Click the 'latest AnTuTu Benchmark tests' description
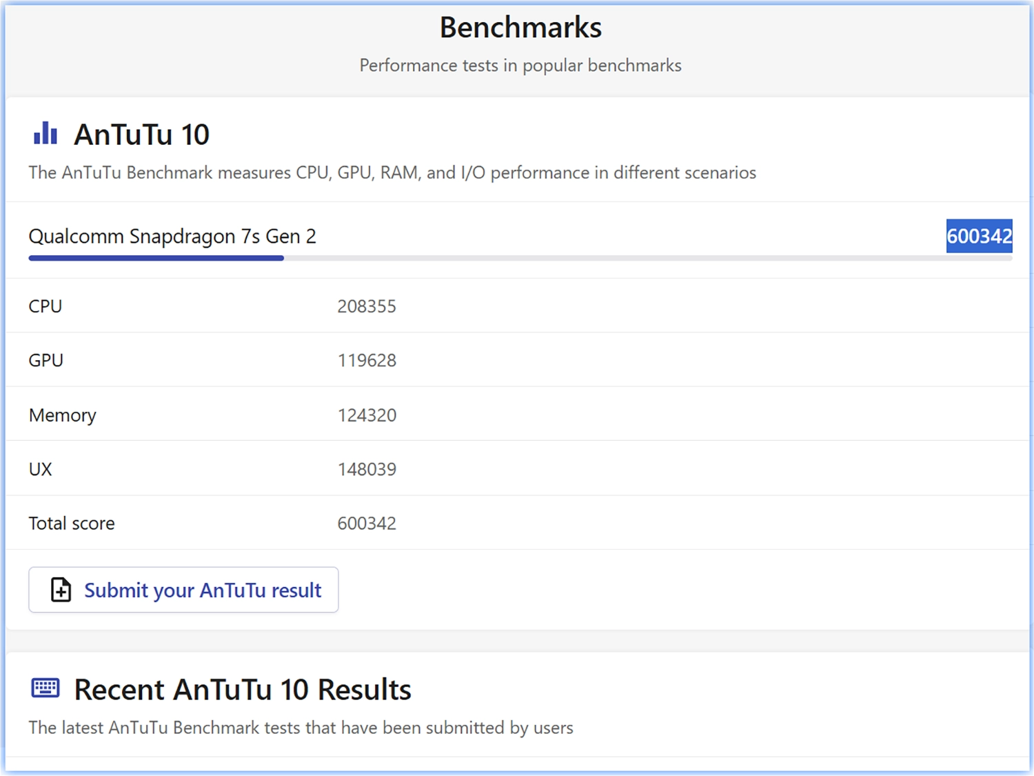Viewport: 1034px width, 776px height. click(301, 728)
